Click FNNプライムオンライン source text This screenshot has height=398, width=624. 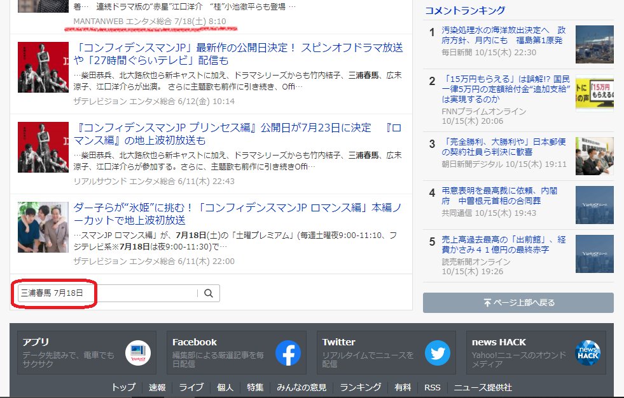click(x=484, y=112)
